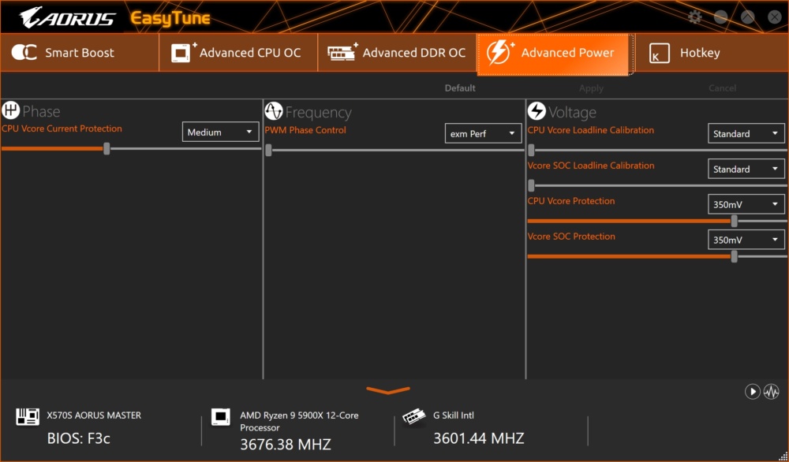Click the Hotkey K key icon
The height and width of the screenshot is (462, 789).
[x=659, y=53]
